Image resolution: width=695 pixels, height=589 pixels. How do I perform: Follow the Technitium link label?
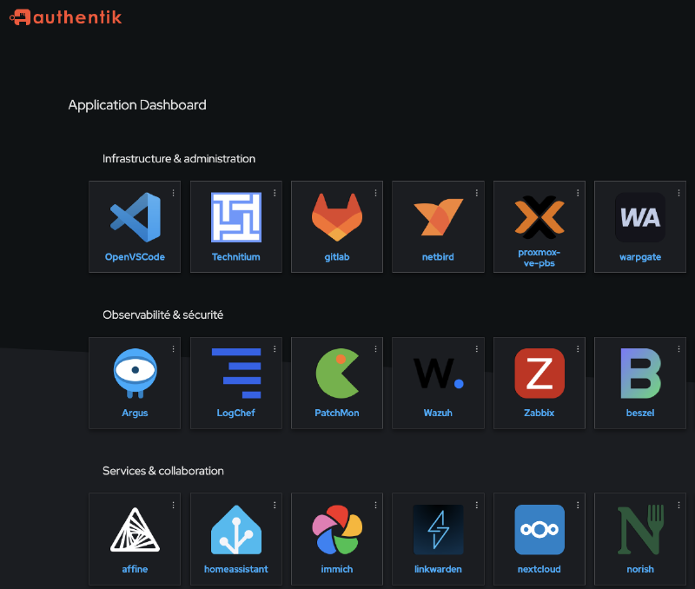[235, 257]
